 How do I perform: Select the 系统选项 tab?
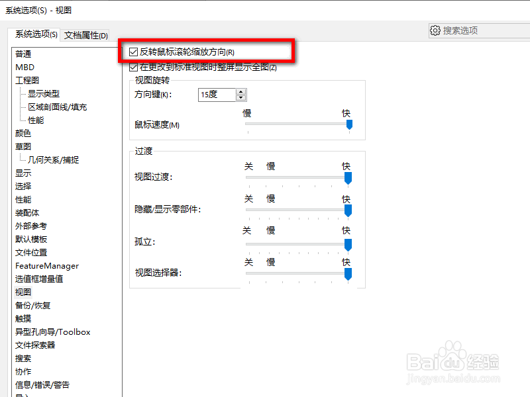pyautogui.click(x=34, y=34)
